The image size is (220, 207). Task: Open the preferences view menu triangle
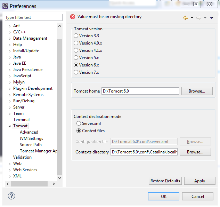(212, 18)
